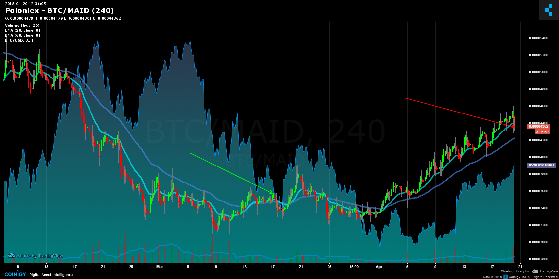Select the 'EMA (20, close, 0)' indicator label

pyautogui.click(x=23, y=30)
